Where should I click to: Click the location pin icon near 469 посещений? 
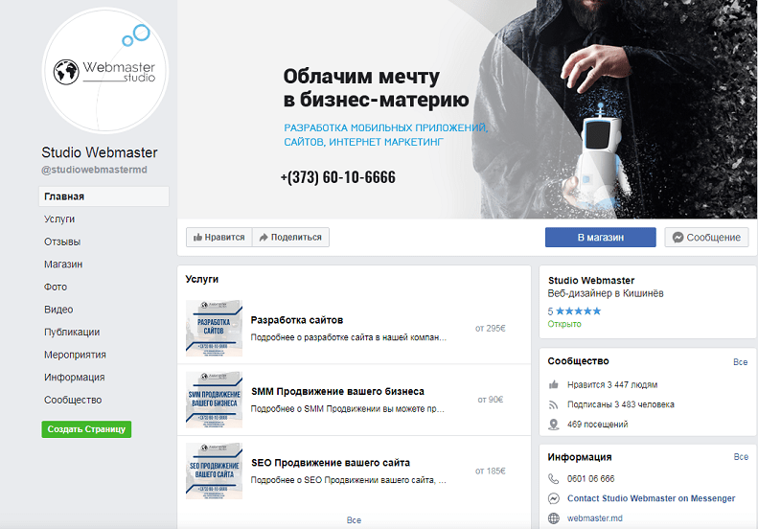pos(554,425)
